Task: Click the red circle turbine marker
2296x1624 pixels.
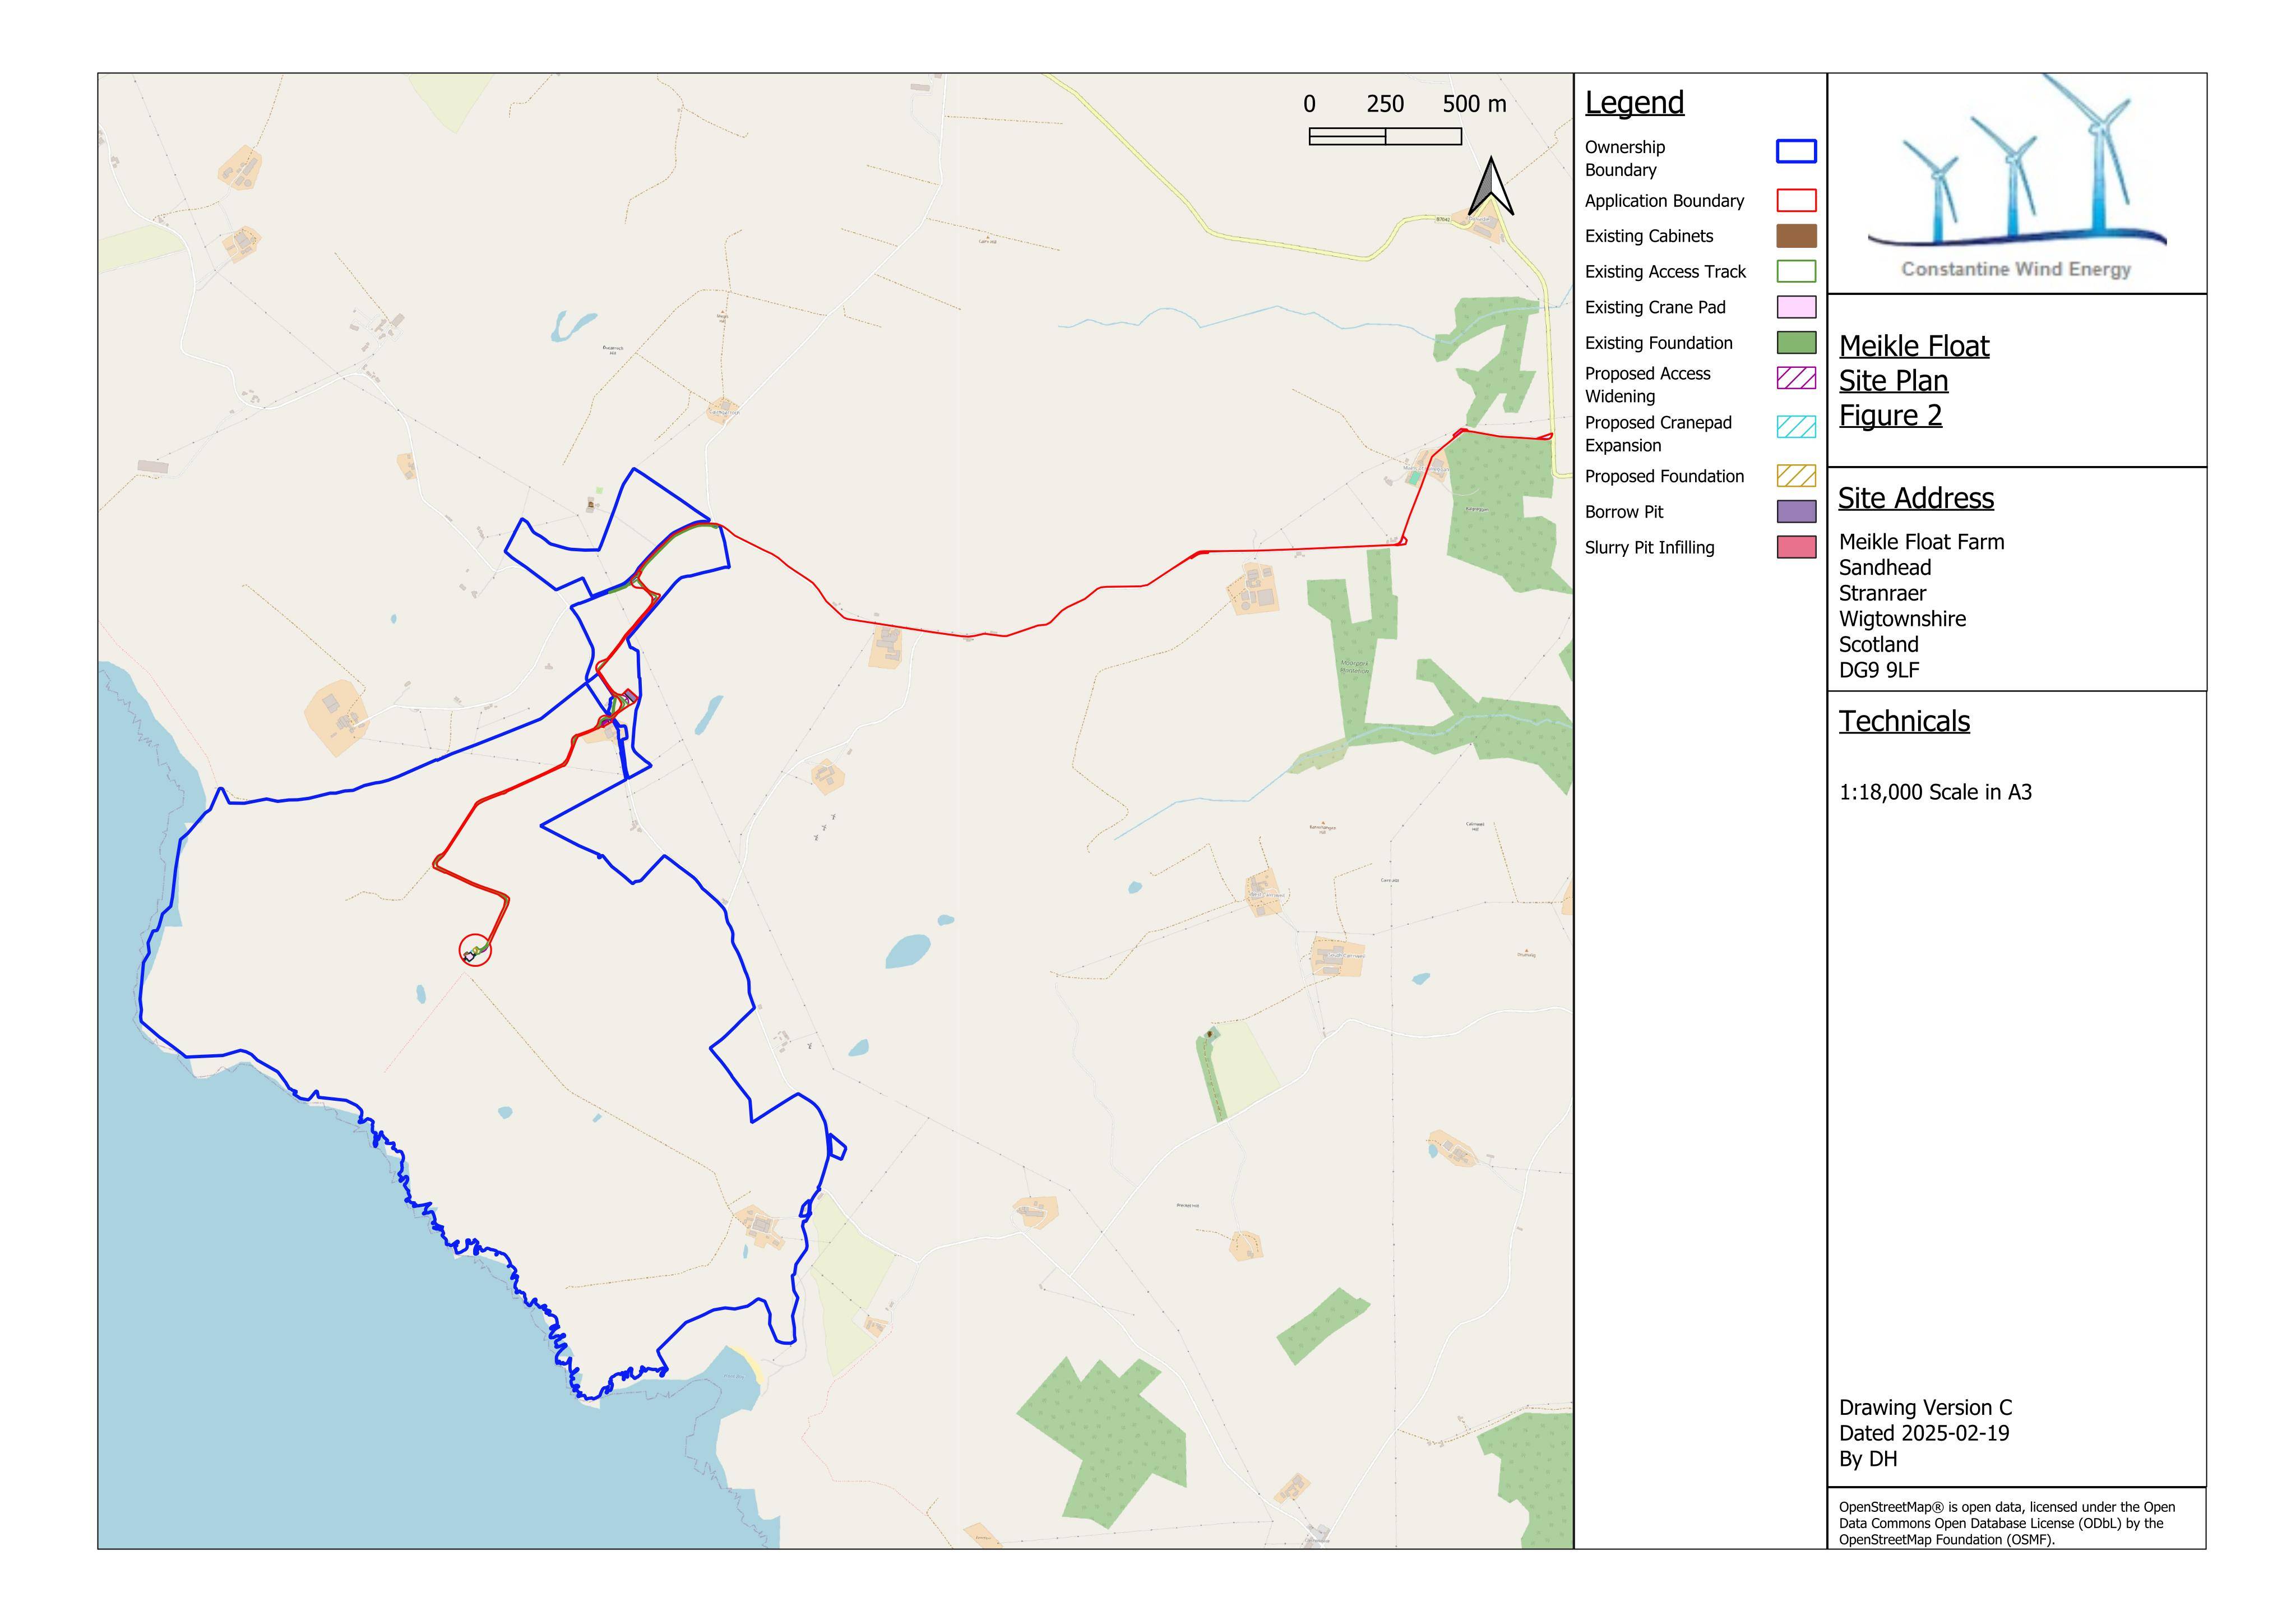Action: click(475, 949)
